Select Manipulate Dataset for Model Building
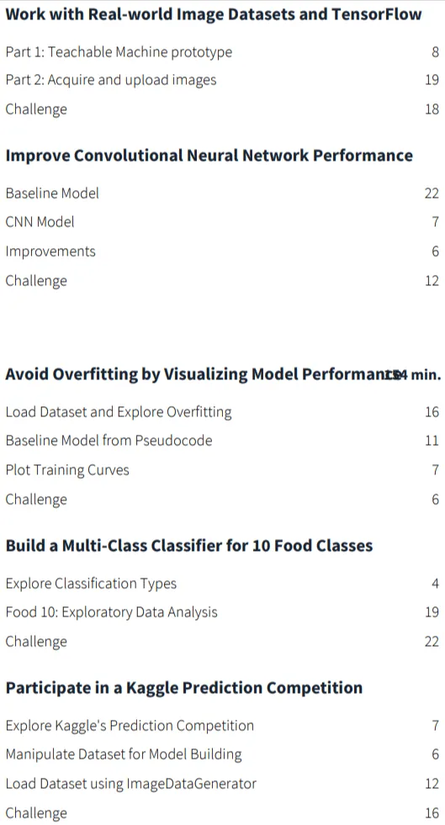The width and height of the screenshot is (445, 825). (124, 755)
